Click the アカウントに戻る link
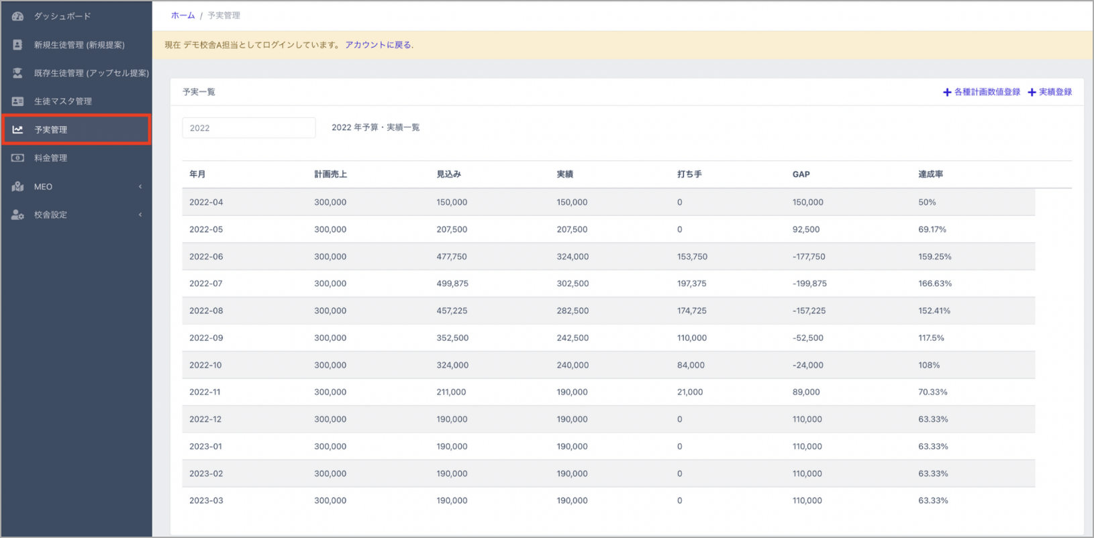Viewport: 1094px width, 538px height. [x=379, y=45]
